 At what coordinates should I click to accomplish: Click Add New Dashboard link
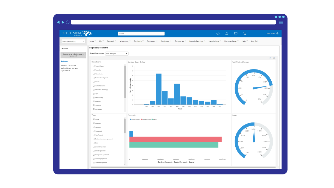pyautogui.click(x=68, y=66)
